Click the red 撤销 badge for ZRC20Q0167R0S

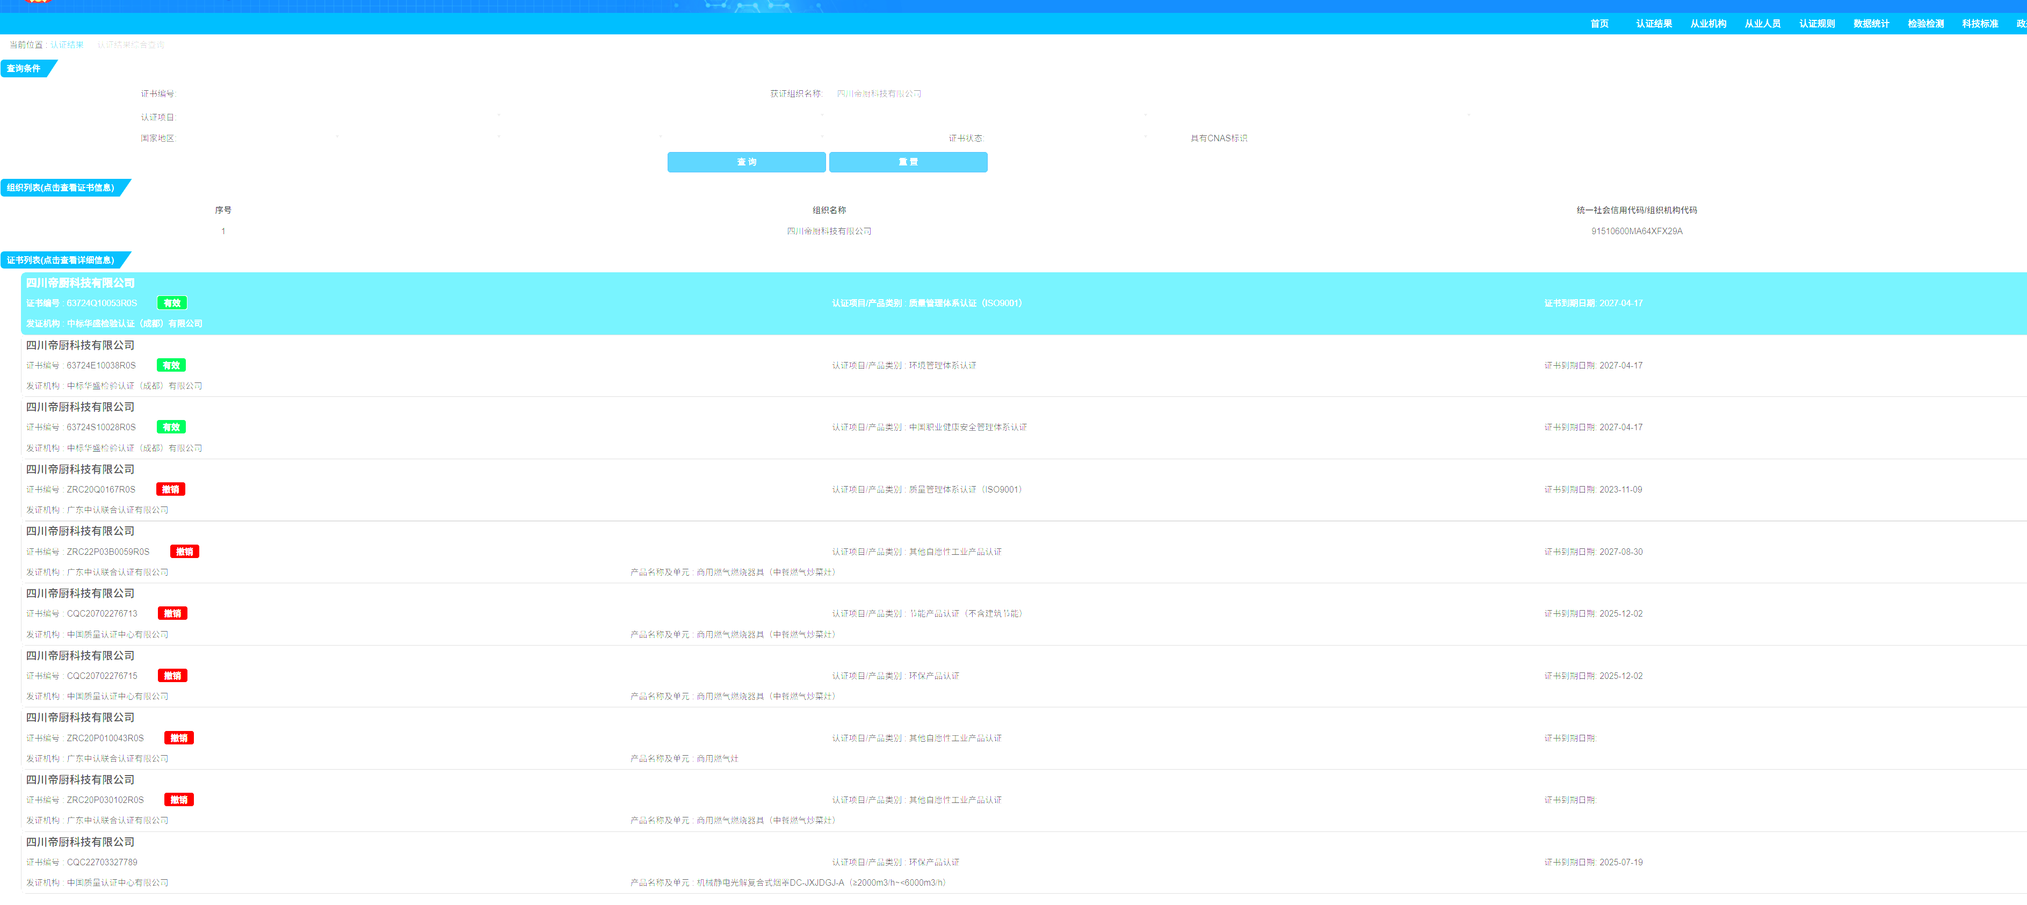point(171,489)
